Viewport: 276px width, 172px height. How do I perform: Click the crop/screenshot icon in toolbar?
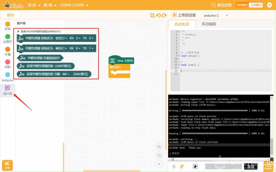(x=152, y=15)
